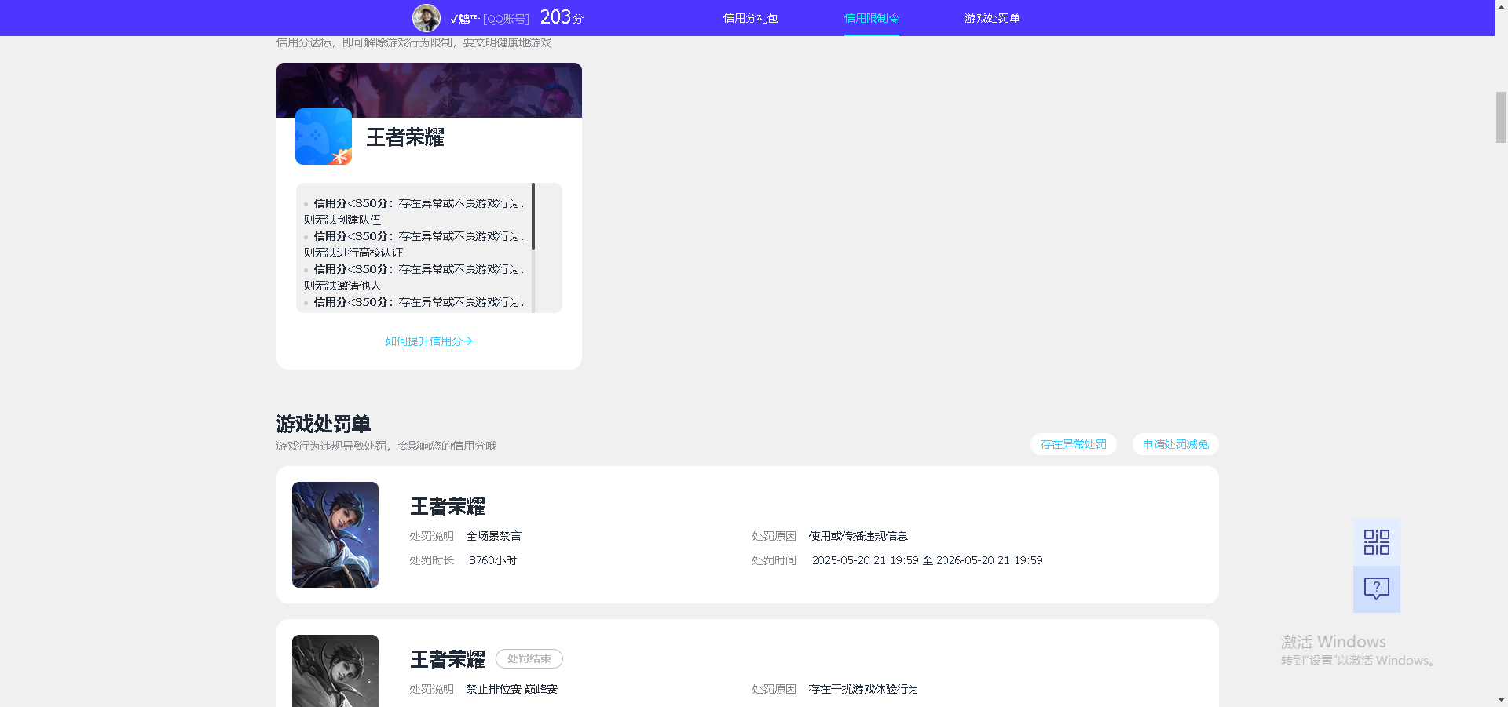Viewport: 1508px width, 707px height.
Task: Open the QR code panel on the right
Action: (1375, 541)
